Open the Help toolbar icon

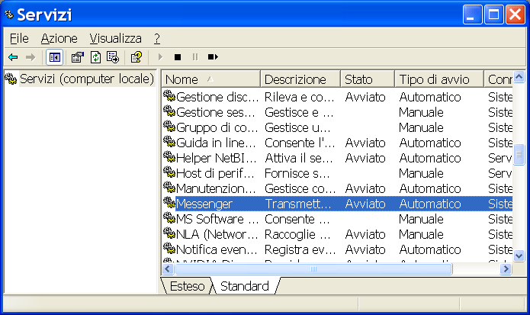tap(136, 56)
